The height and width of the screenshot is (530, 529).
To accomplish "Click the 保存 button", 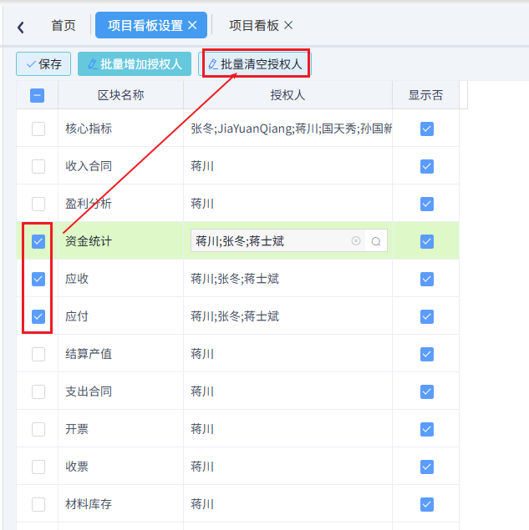I will (x=43, y=64).
